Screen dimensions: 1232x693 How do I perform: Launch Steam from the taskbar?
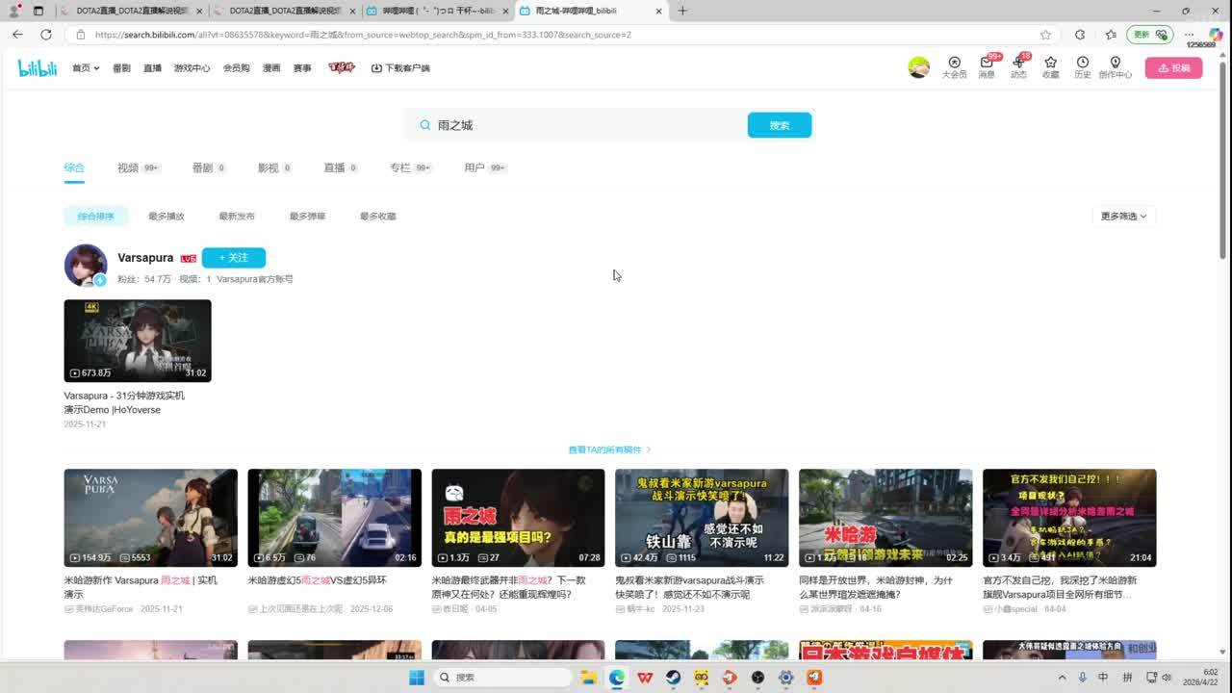[x=673, y=678]
